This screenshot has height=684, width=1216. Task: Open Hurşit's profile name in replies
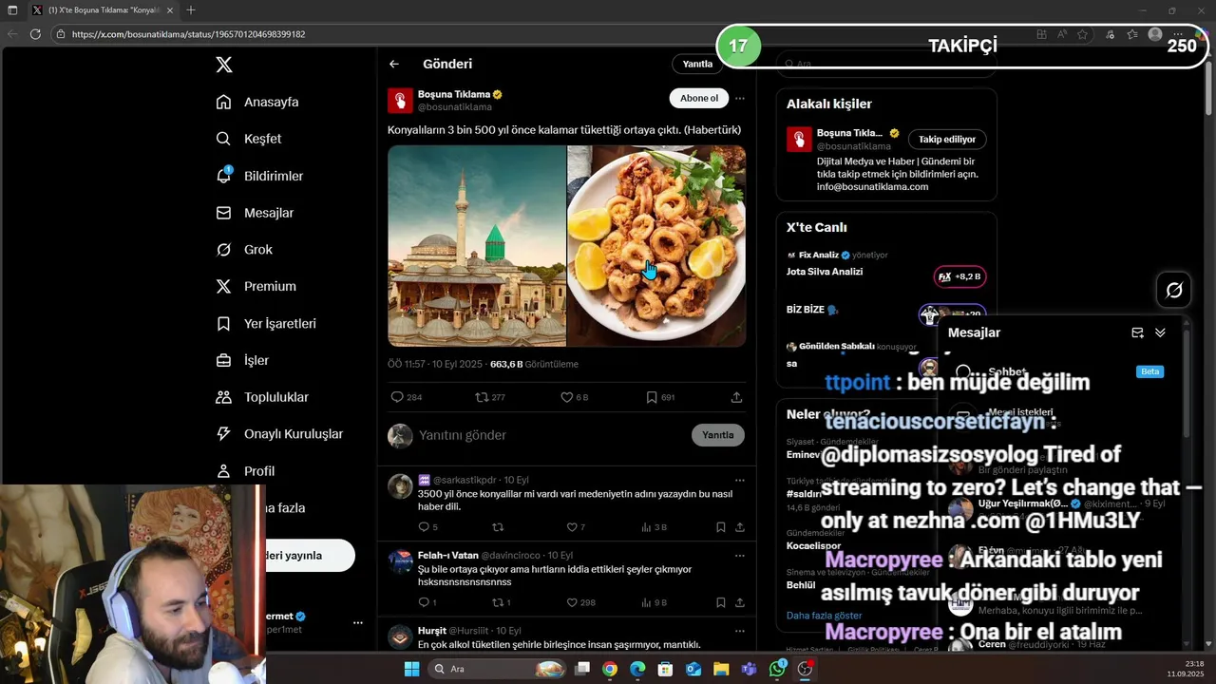click(x=431, y=631)
